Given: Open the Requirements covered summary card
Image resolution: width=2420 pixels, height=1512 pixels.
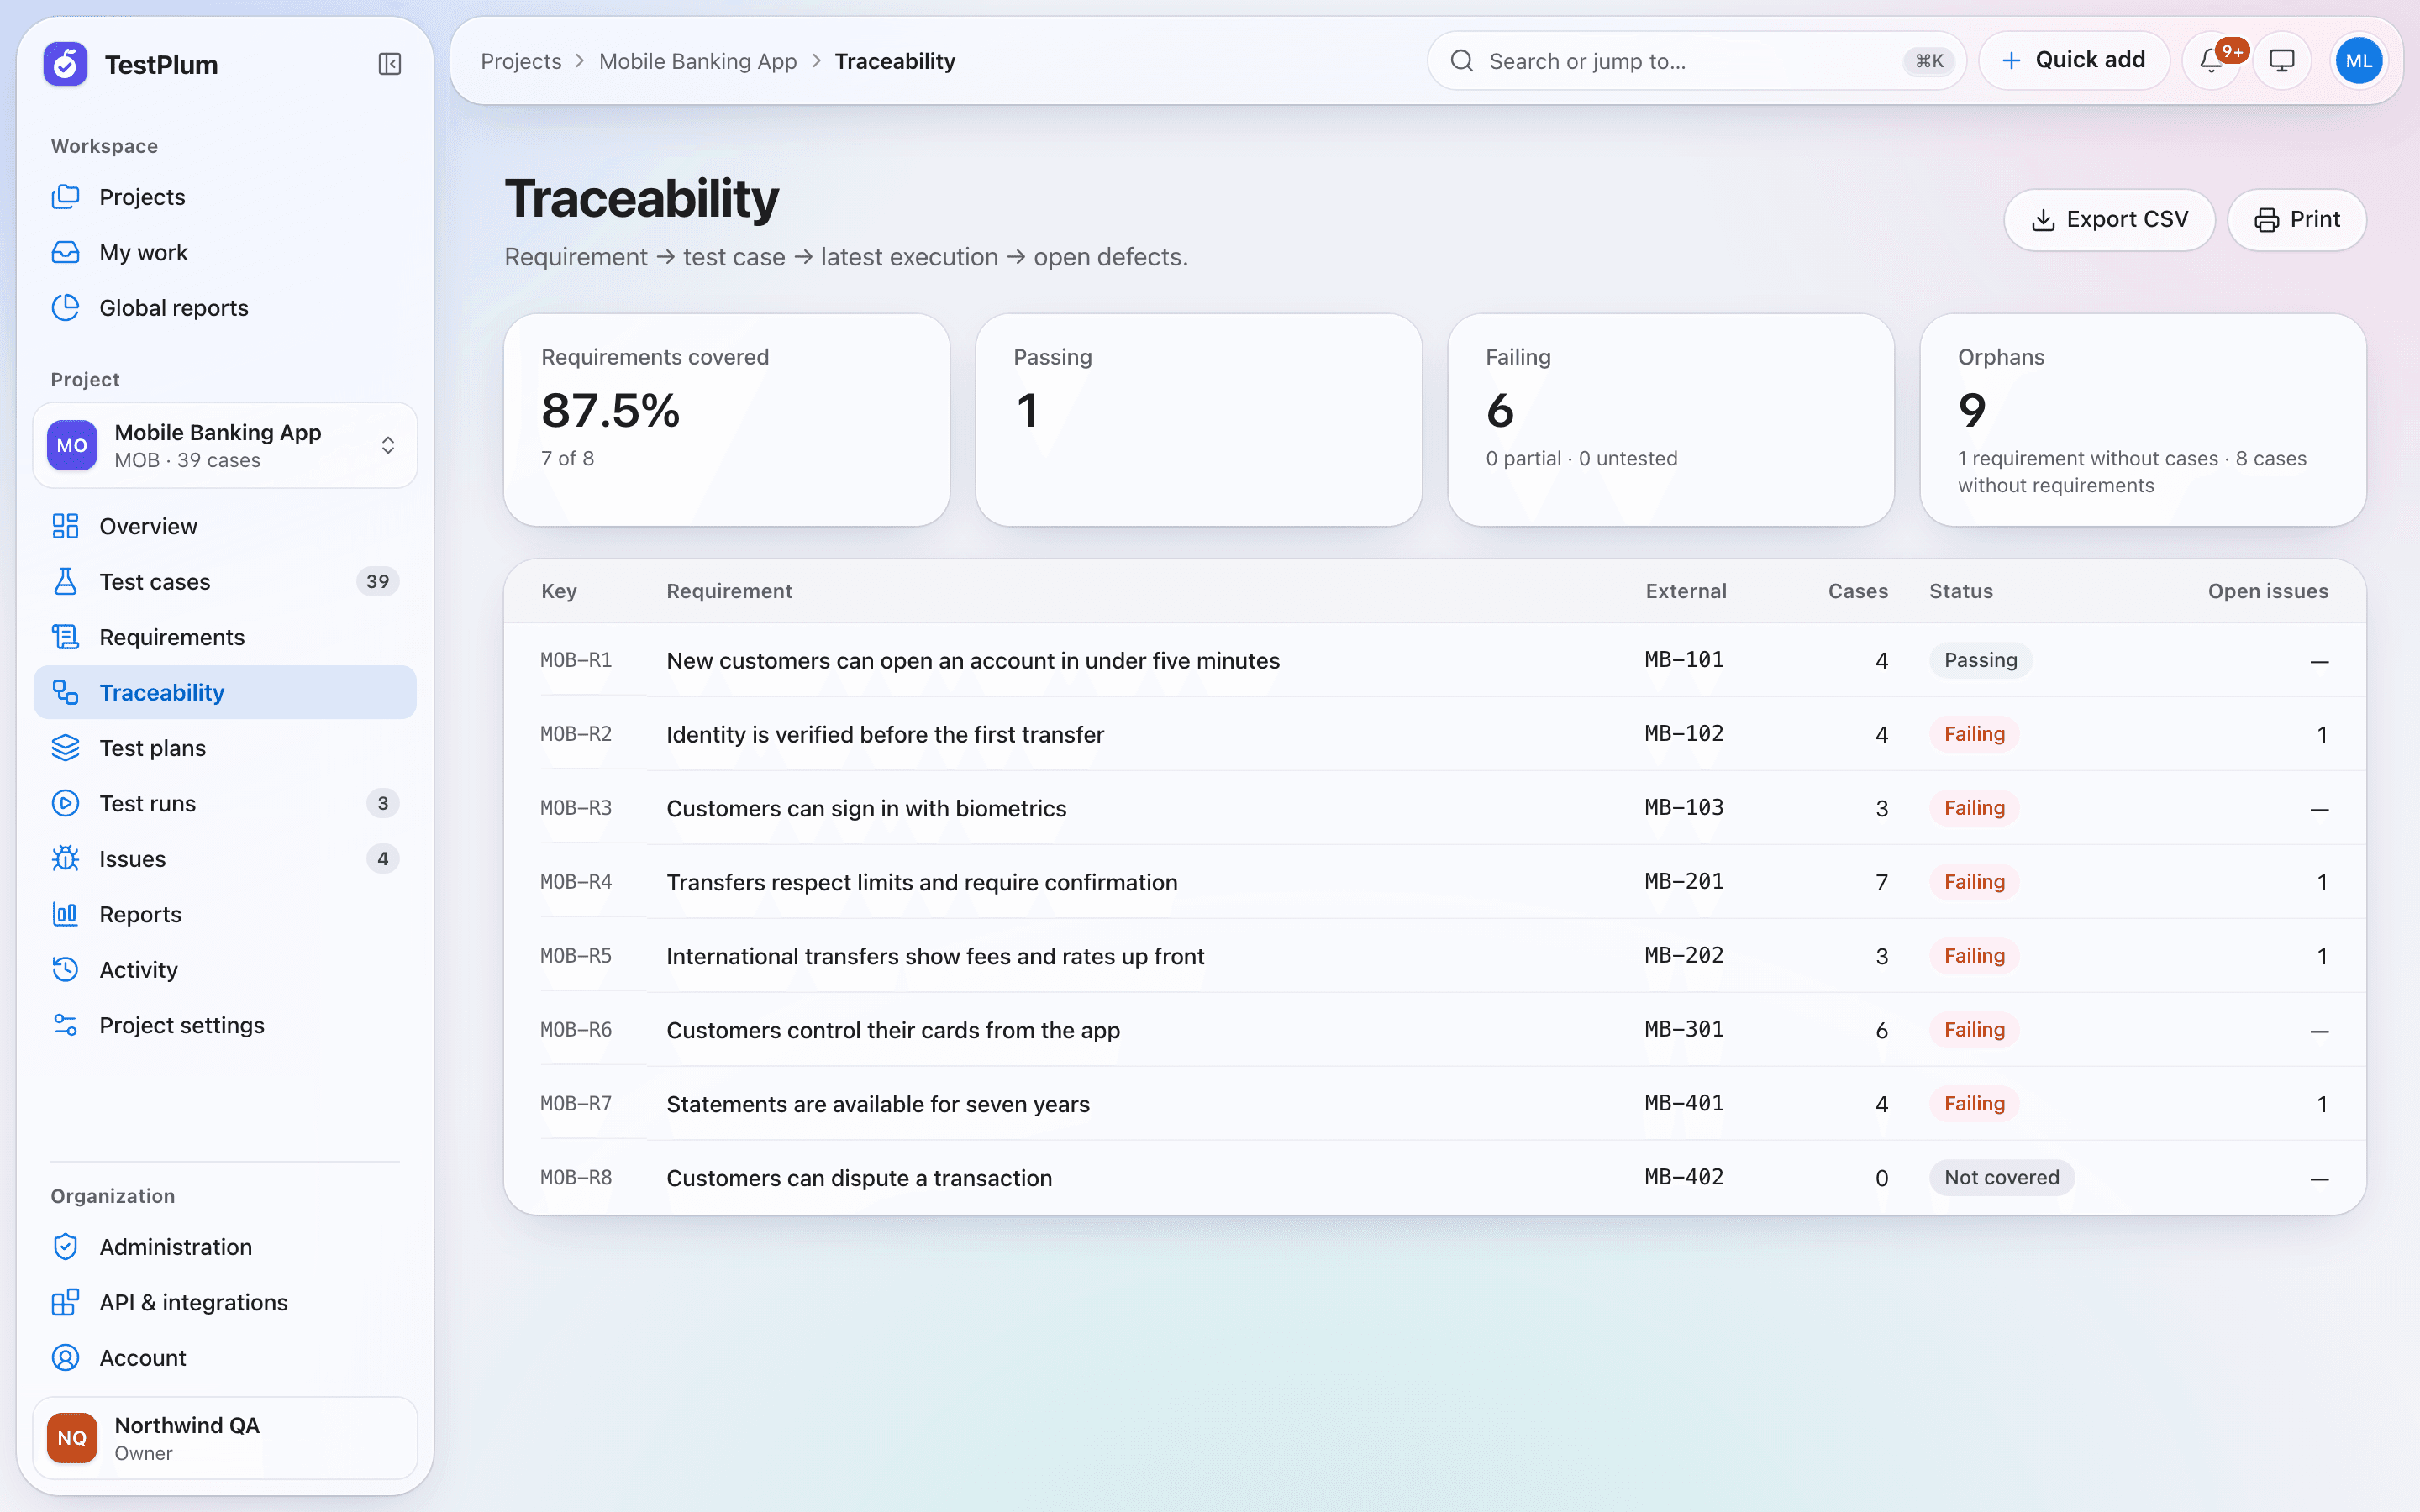Looking at the screenshot, I should pos(727,420).
